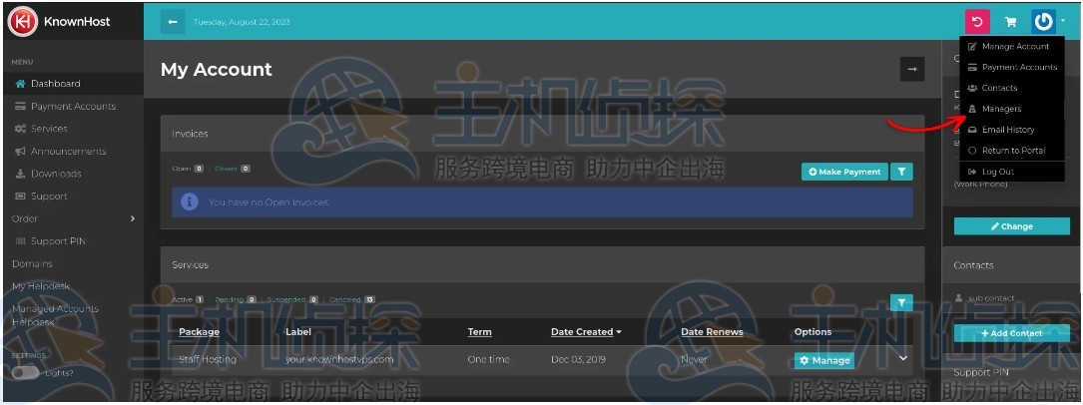Image resolution: width=1083 pixels, height=405 pixels.
Task: Open Managed Accounts Helpdesk link
Action: point(55,315)
